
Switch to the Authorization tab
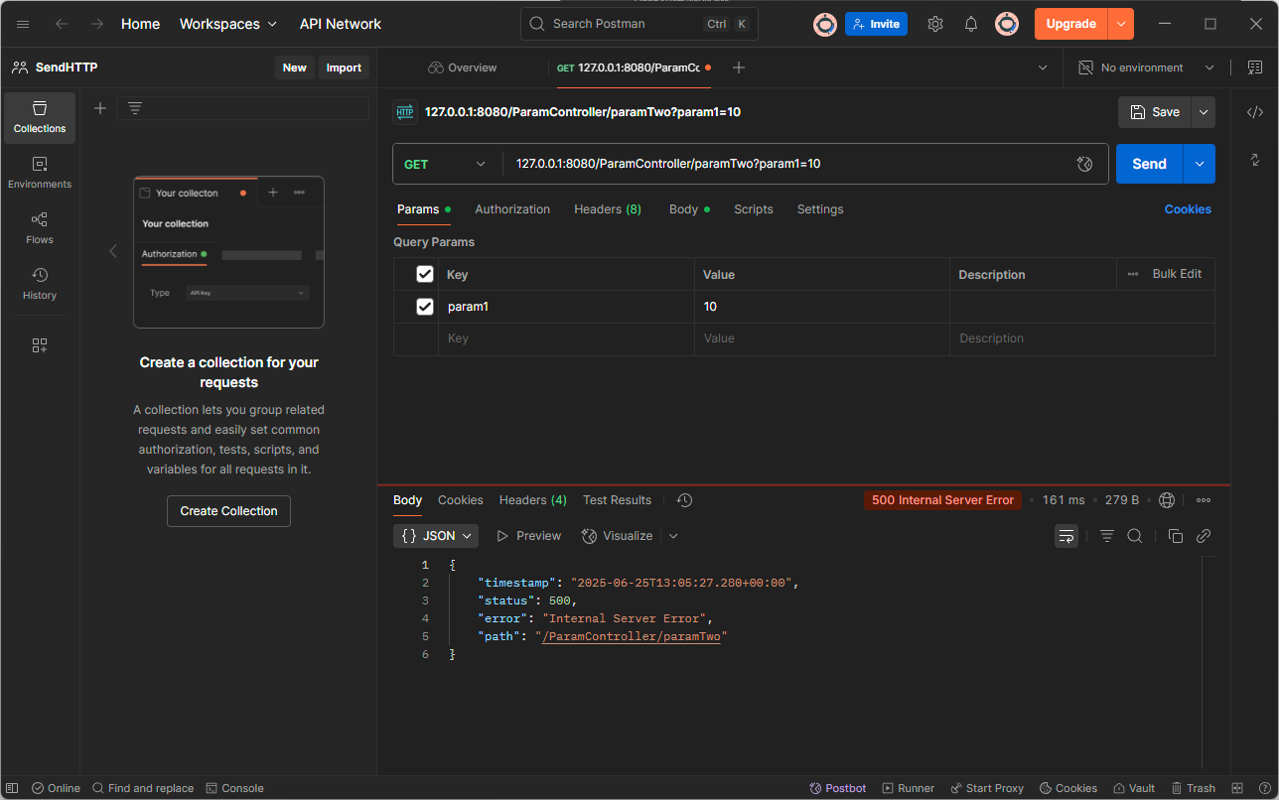click(x=512, y=209)
